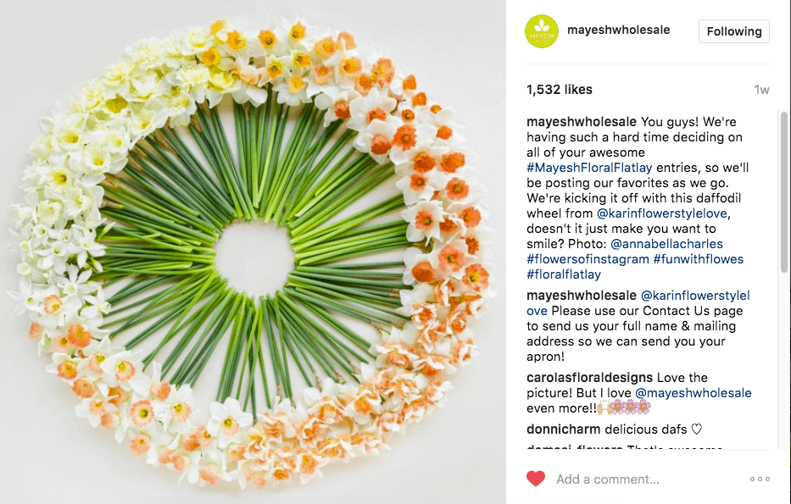Open the #MayeshFloralFlatlay hashtag
This screenshot has width=791, height=504.
(x=589, y=168)
